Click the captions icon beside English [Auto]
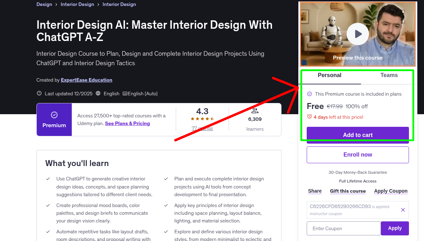Screen dimensions: 424x241 pos(126,93)
